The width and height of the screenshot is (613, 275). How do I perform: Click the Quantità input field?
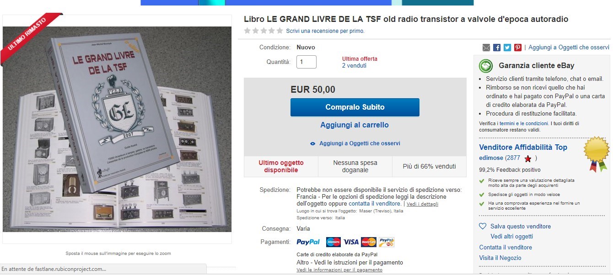[x=306, y=62]
